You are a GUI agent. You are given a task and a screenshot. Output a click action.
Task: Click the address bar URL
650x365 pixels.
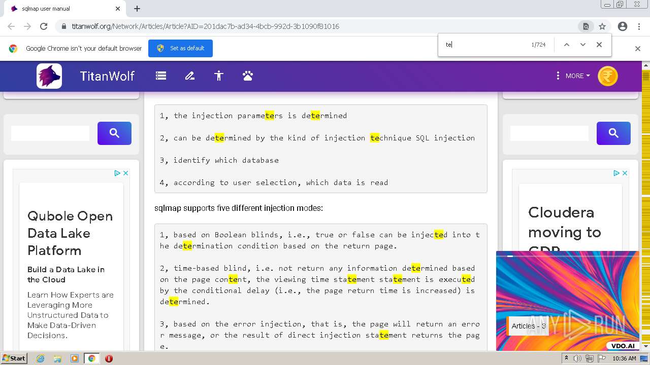pos(205,26)
